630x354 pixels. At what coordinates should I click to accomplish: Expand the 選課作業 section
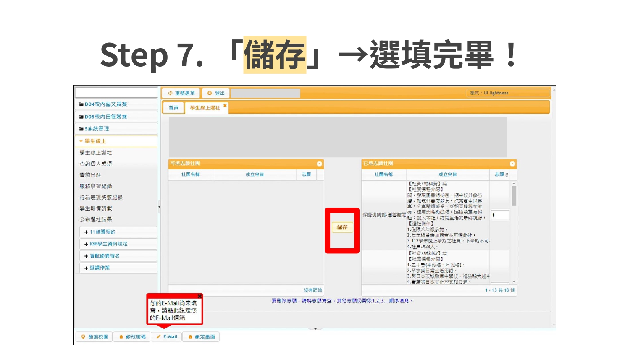[86, 268]
